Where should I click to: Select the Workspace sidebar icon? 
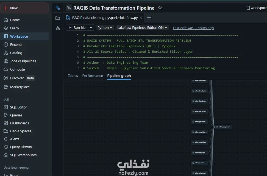click(x=6, y=36)
